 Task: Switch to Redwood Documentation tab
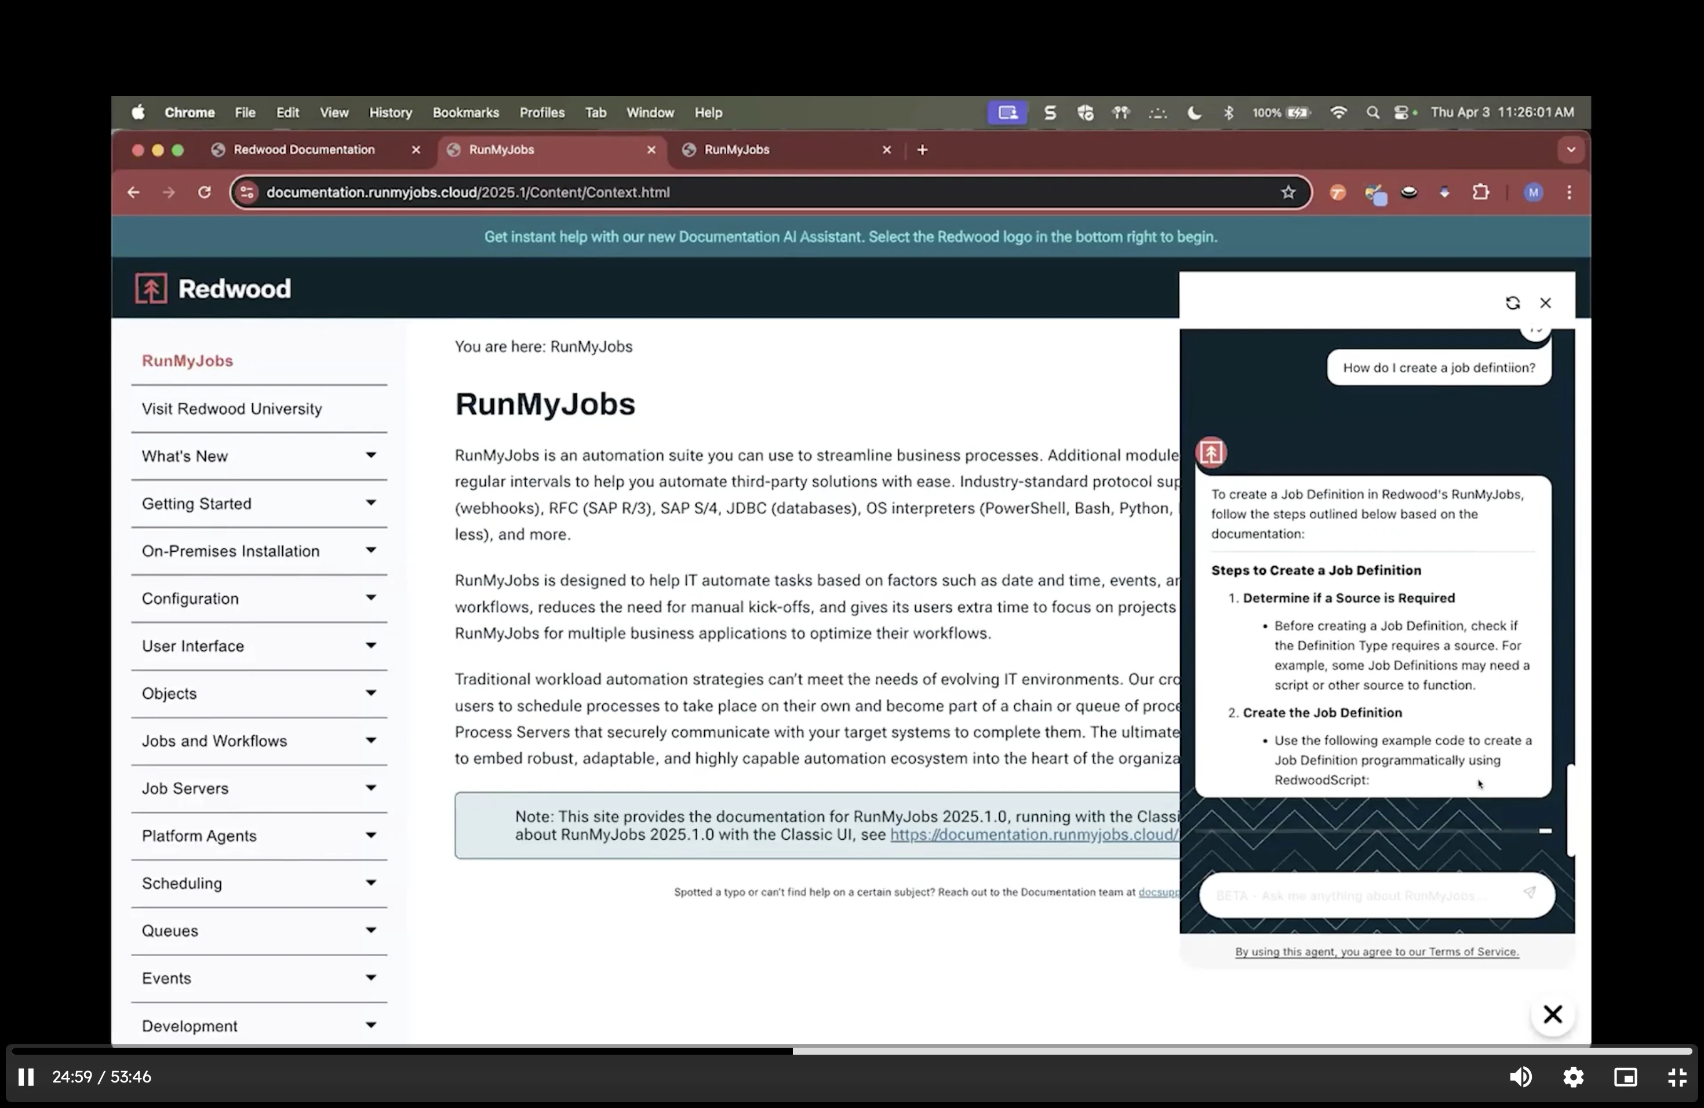tap(304, 150)
